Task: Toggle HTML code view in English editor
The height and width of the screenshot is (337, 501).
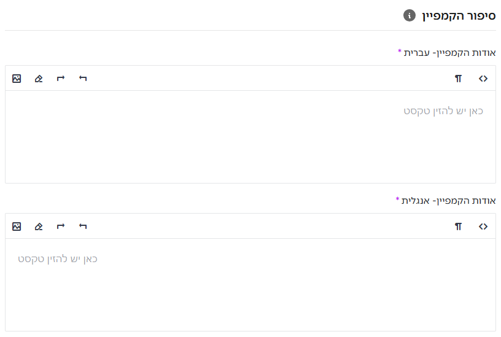Action: click(483, 227)
